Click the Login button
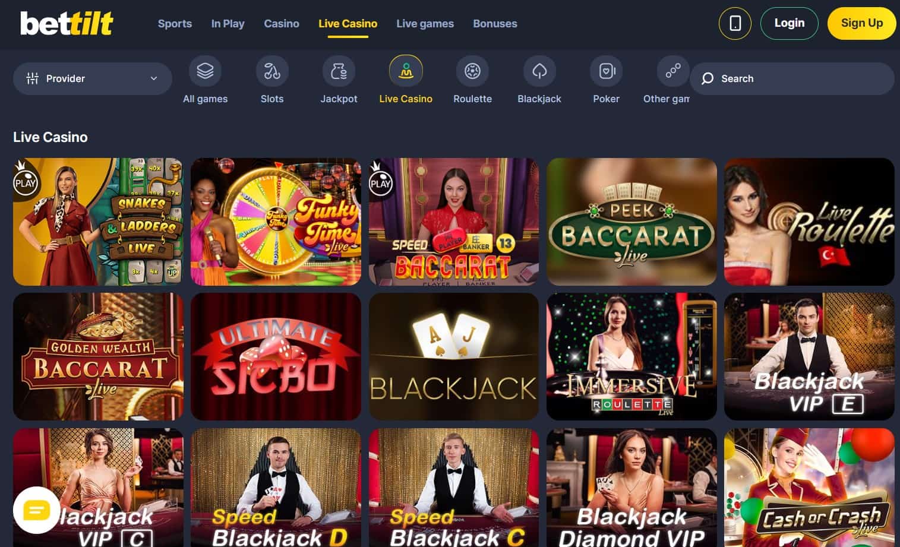Screen dimensions: 900x547 pos(790,23)
